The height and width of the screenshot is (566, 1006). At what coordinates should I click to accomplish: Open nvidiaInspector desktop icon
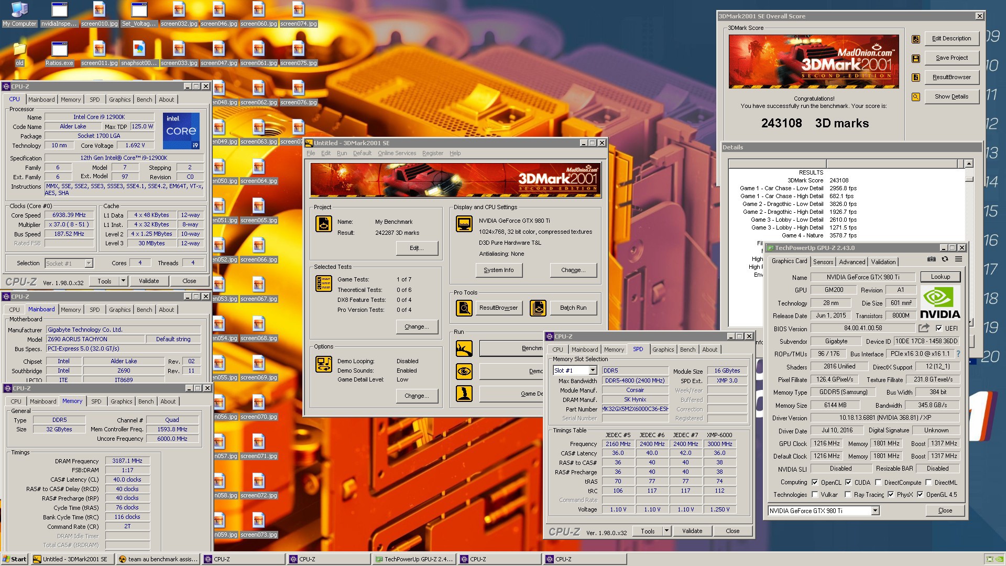point(59,14)
